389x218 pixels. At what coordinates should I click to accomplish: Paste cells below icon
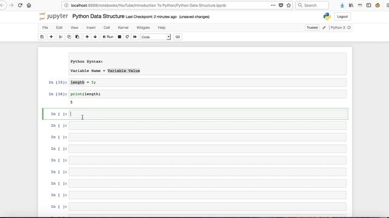pyautogui.click(x=77, y=37)
